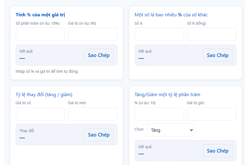245x165 pixels.
Task: Click the 'Tính % của một giá trị' heading
Action: coord(40,15)
